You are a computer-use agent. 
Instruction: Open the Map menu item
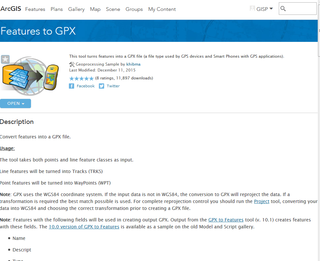(x=95, y=9)
